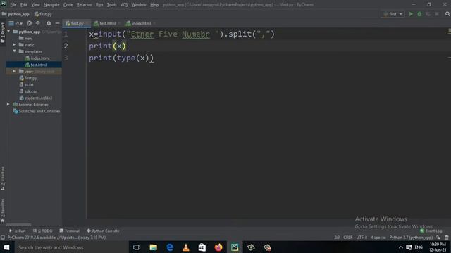Open the TODO tool window

coord(42,231)
